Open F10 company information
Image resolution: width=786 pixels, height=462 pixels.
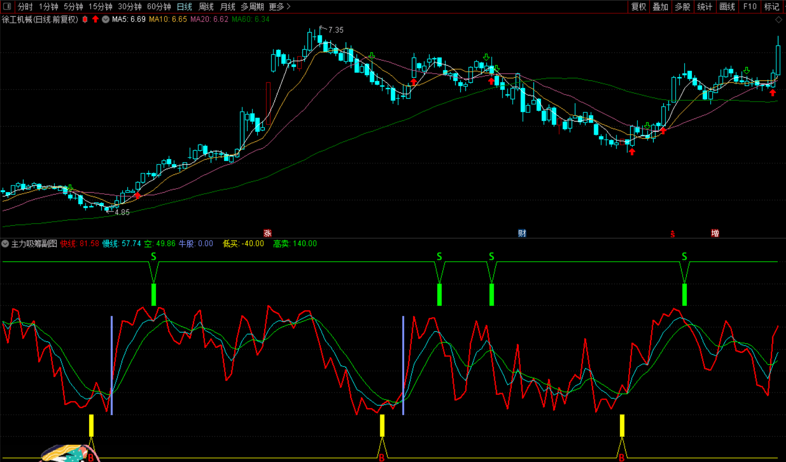(x=749, y=7)
